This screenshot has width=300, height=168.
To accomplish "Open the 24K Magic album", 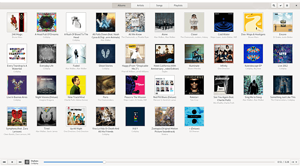I will pyautogui.click(x=17, y=22).
